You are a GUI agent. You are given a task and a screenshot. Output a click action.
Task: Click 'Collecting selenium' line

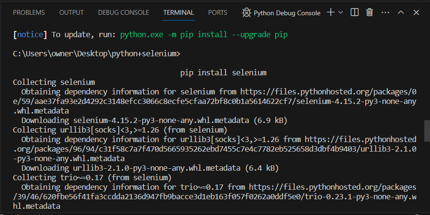coord(54,82)
